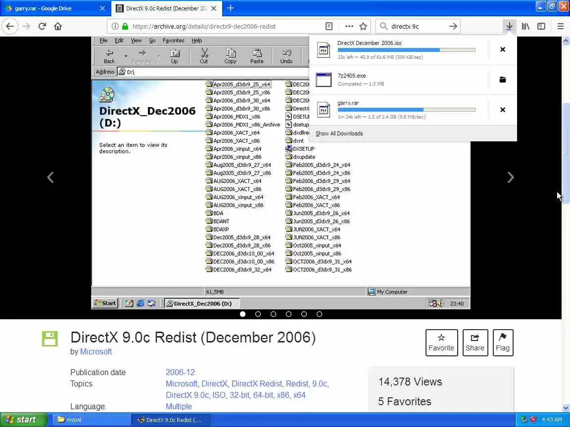Click the Flag button
Viewport: 570px width, 427px height.
point(503,343)
